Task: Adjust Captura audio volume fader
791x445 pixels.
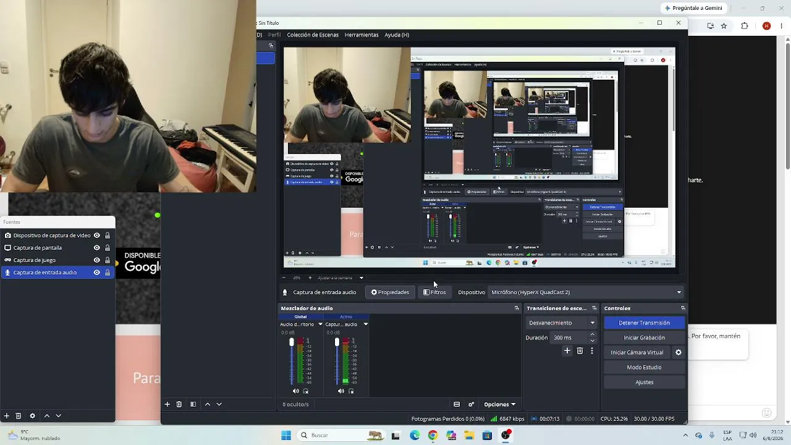Action: (337, 342)
